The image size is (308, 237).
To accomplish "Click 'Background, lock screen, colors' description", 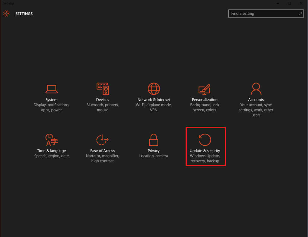I will [x=205, y=108].
